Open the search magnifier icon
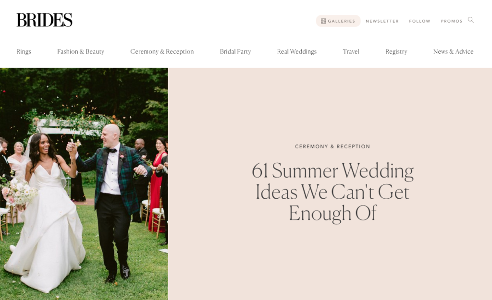492x300 pixels. pyautogui.click(x=471, y=20)
